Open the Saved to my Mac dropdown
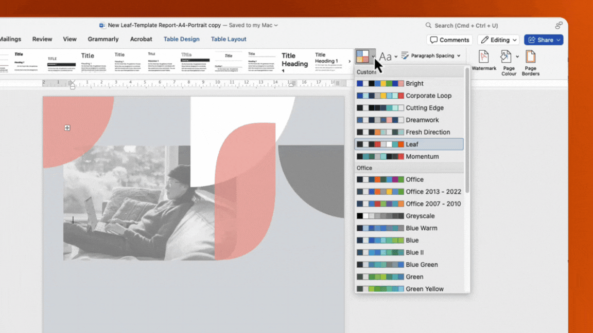 pyautogui.click(x=252, y=25)
